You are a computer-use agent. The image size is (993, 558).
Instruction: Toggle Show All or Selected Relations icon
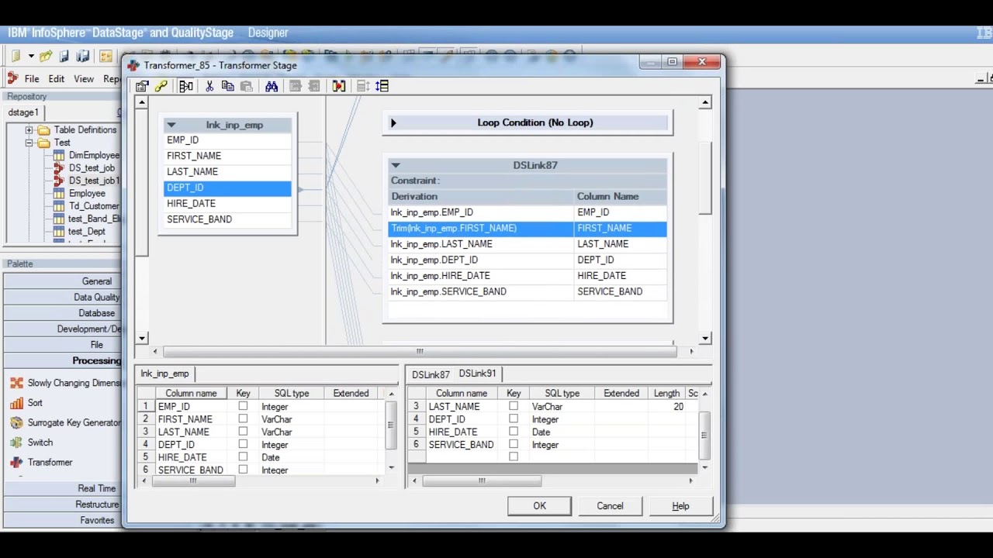[x=186, y=86]
